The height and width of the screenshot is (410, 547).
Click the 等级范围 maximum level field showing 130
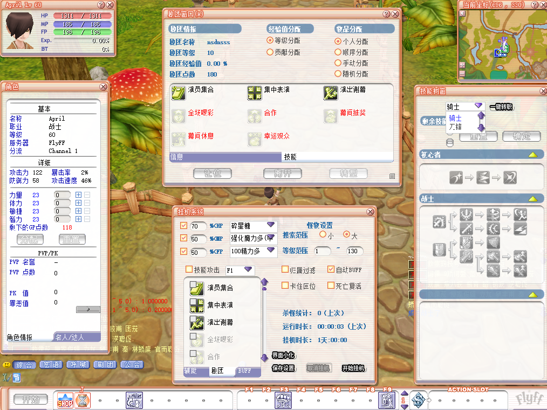354,251
